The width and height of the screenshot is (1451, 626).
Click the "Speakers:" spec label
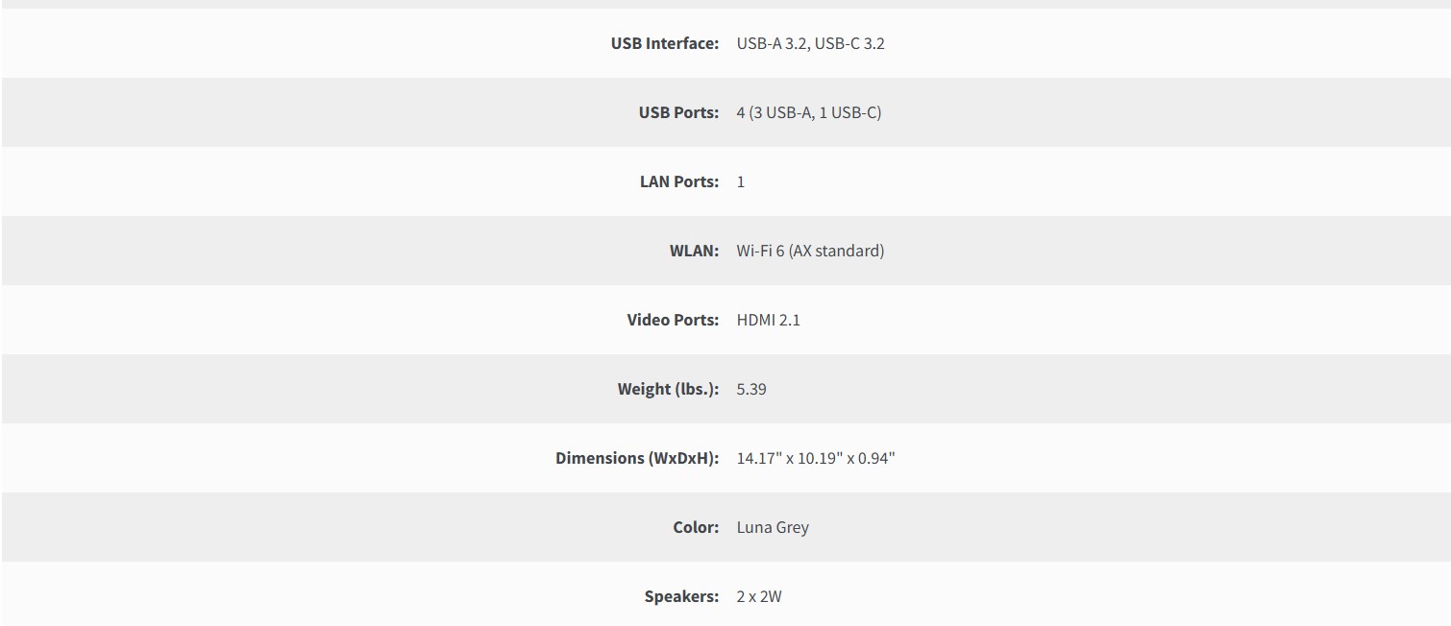click(x=681, y=596)
